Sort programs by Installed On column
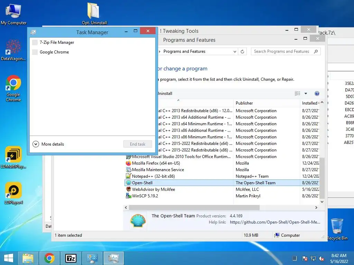The height and width of the screenshot is (265, 354). [x=310, y=103]
